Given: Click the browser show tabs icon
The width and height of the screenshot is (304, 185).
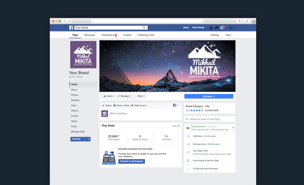Looking at the screenshot, I should (247, 21).
